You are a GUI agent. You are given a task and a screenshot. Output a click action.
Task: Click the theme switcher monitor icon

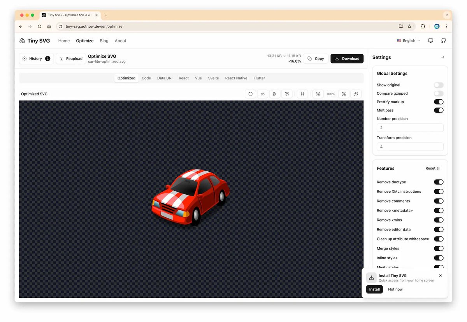(x=430, y=40)
